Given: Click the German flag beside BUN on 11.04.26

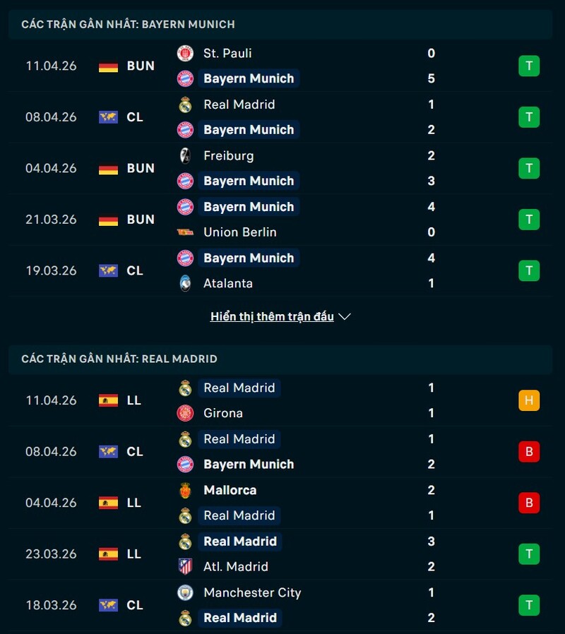Looking at the screenshot, I should [108, 66].
